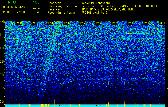Click the 2300 time marker
Image resolution: width=168 pixels, height=107 pixels.
(x=162, y=23)
